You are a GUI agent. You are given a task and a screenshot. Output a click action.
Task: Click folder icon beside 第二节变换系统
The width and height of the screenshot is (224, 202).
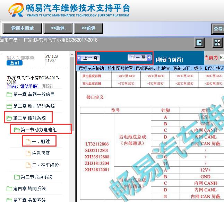click(17, 177)
